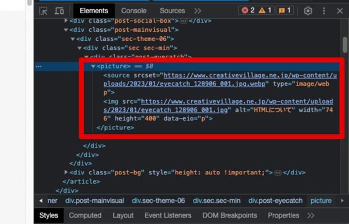Click the Elements tree vertical scrollbar thumb
The image size is (349, 224).
[x=345, y=44]
